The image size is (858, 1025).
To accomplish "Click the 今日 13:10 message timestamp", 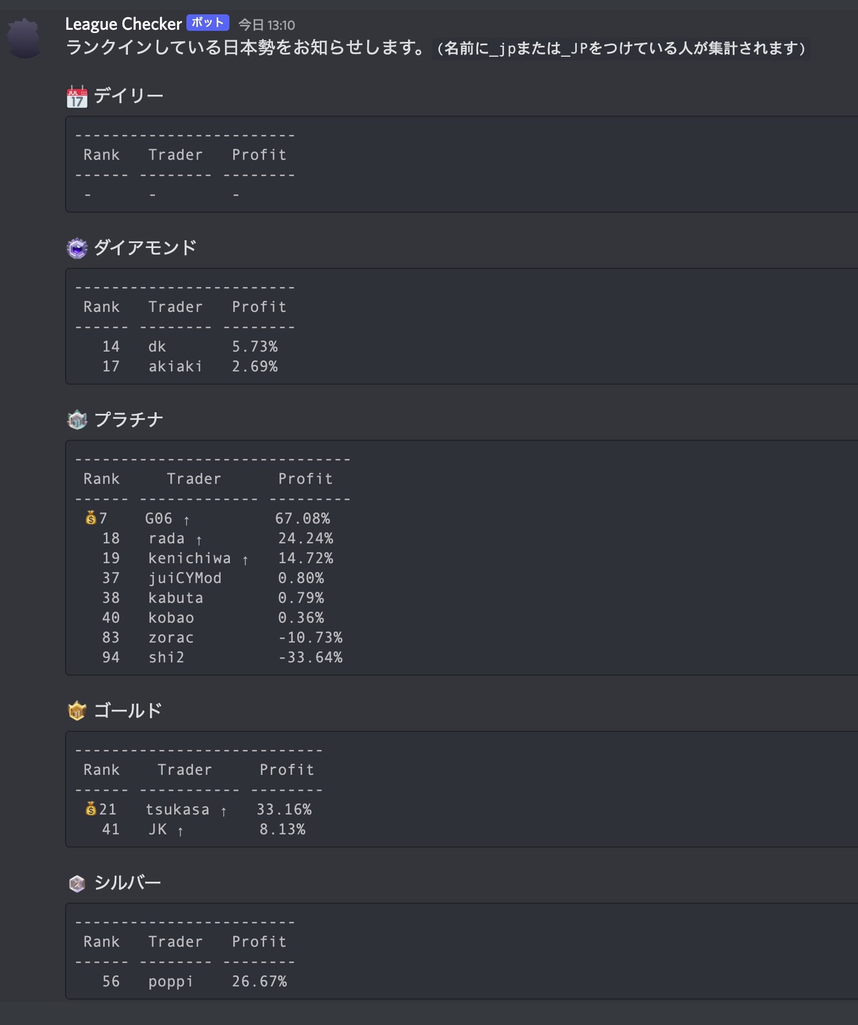I will 267,25.
